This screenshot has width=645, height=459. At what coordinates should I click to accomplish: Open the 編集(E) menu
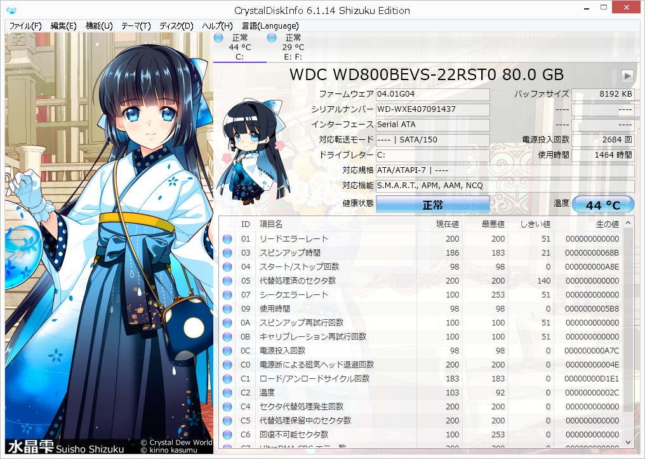(63, 26)
